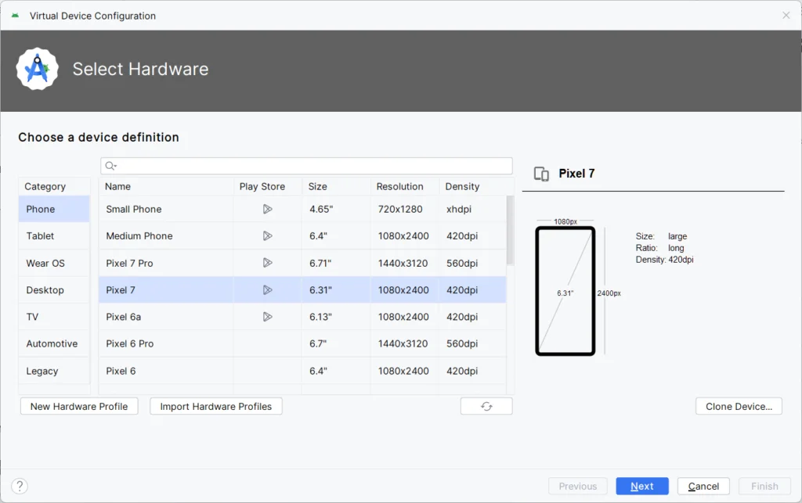Viewport: 802px width, 503px height.
Task: Click the Play Store icon for Pixel 7
Action: pyautogui.click(x=267, y=290)
